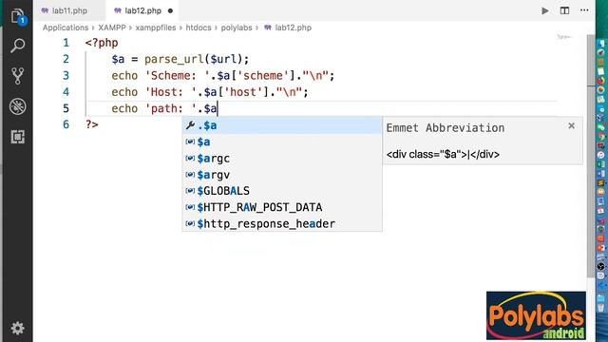Viewport: 608px width, 342px height.
Task: Select the lab12.php tab
Action: (143, 10)
